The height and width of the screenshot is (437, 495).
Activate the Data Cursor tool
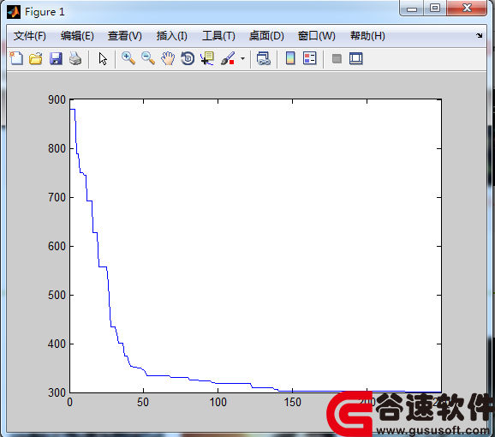click(207, 58)
